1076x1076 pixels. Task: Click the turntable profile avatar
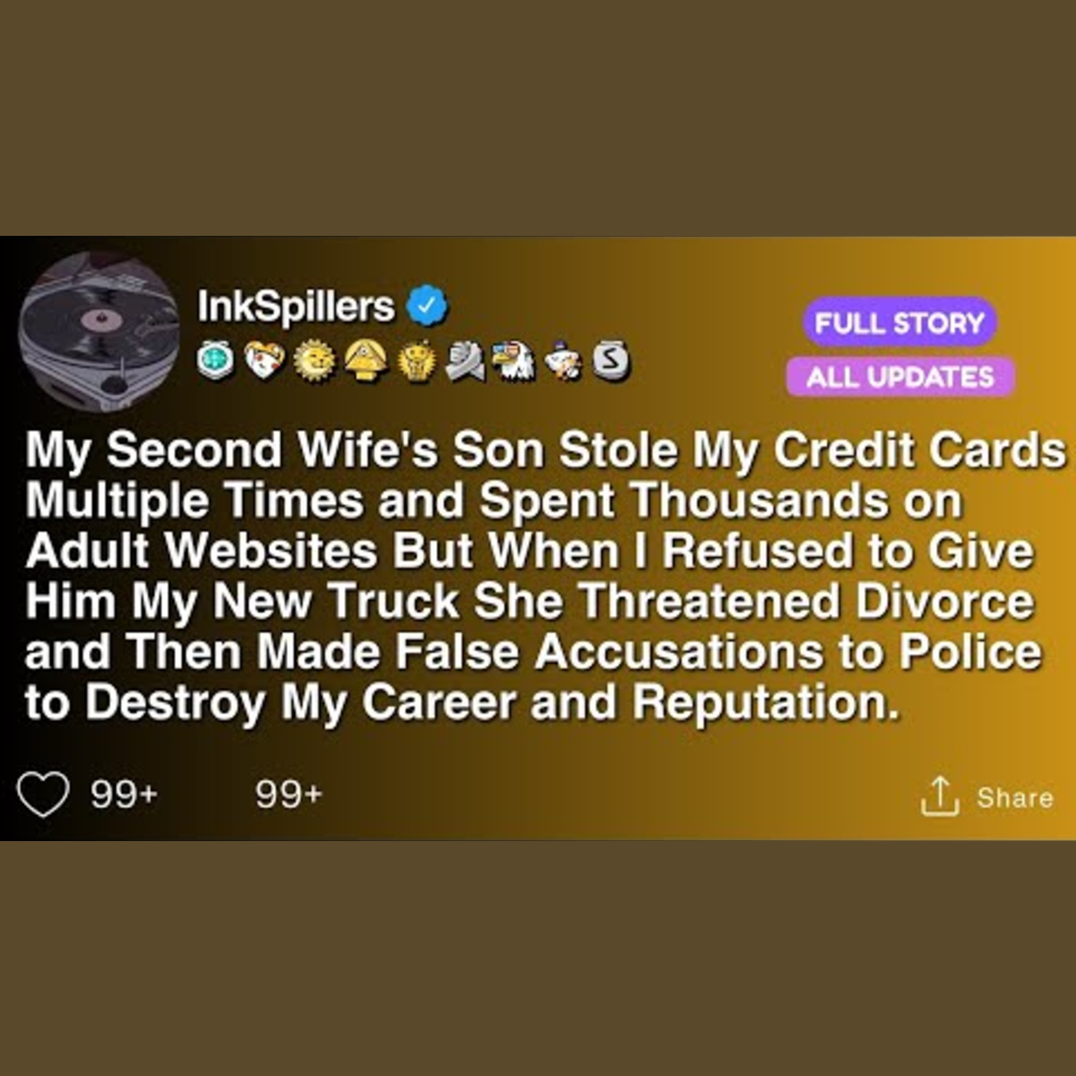pos(99,329)
